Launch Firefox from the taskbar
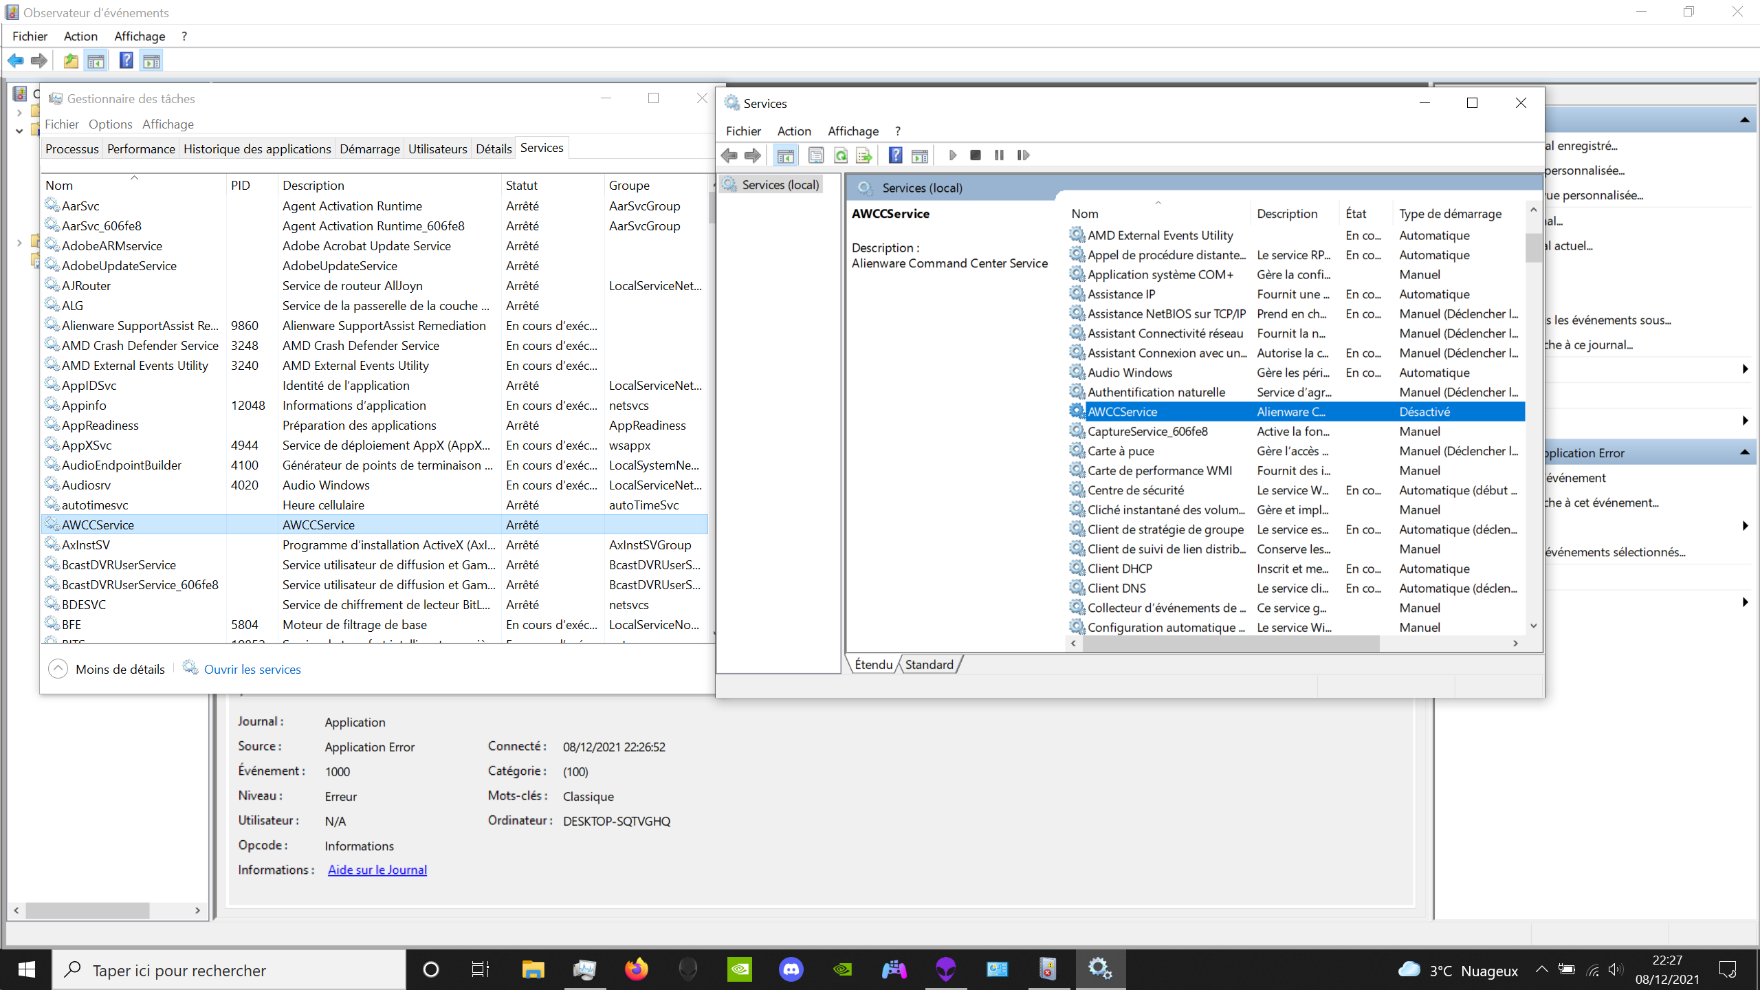Image resolution: width=1760 pixels, height=990 pixels. (x=636, y=969)
